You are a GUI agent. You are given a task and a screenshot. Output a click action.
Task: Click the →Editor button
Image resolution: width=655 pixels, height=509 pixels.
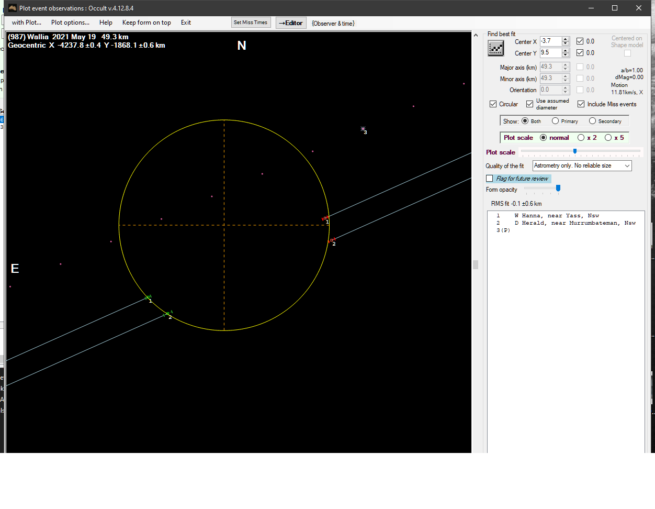(291, 23)
